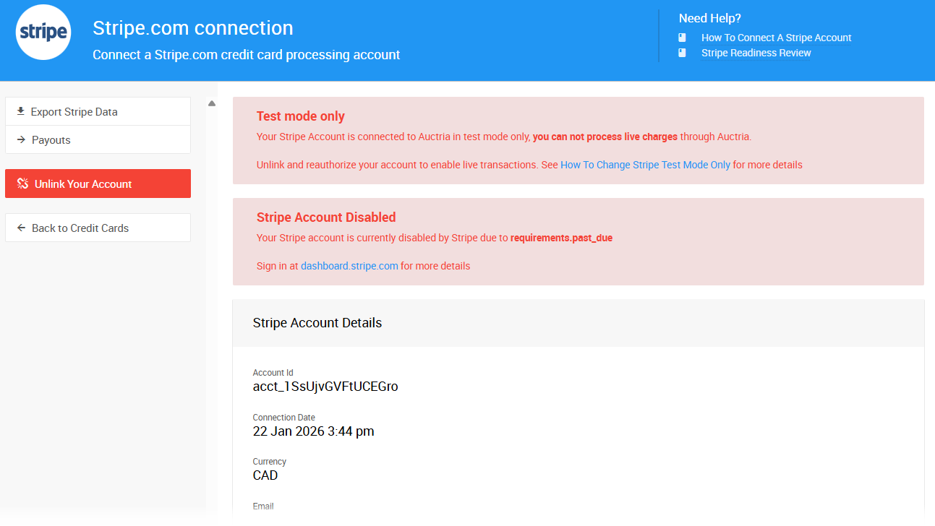Image resolution: width=935 pixels, height=526 pixels.
Task: Click the download icon beside Export Stripe Data
Action: (x=21, y=111)
